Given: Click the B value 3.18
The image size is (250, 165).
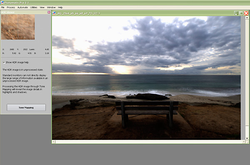Looking at the screenshot, I should (x=47, y=53).
